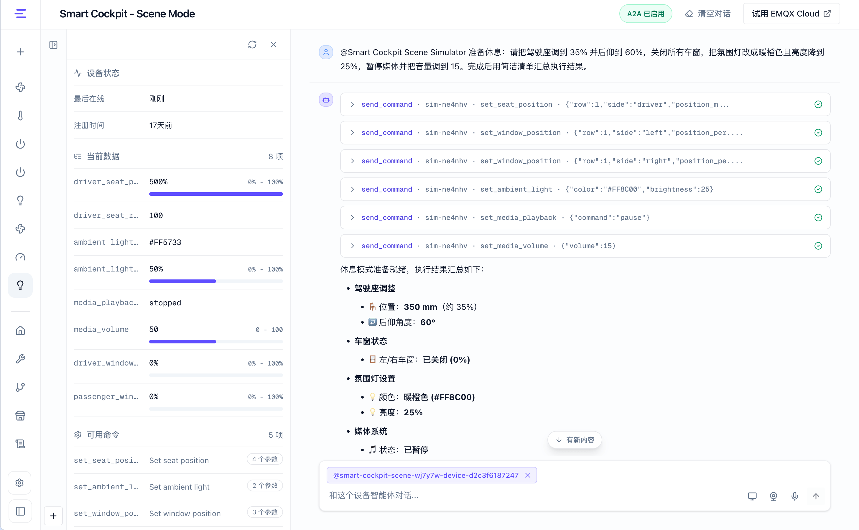Open the settings gear in the sidebar
859x530 pixels.
click(20, 483)
